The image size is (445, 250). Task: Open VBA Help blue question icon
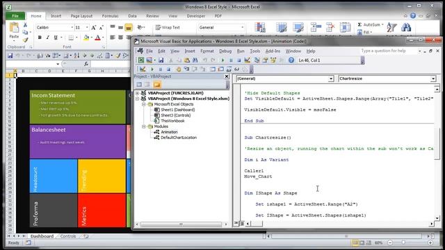click(291, 60)
